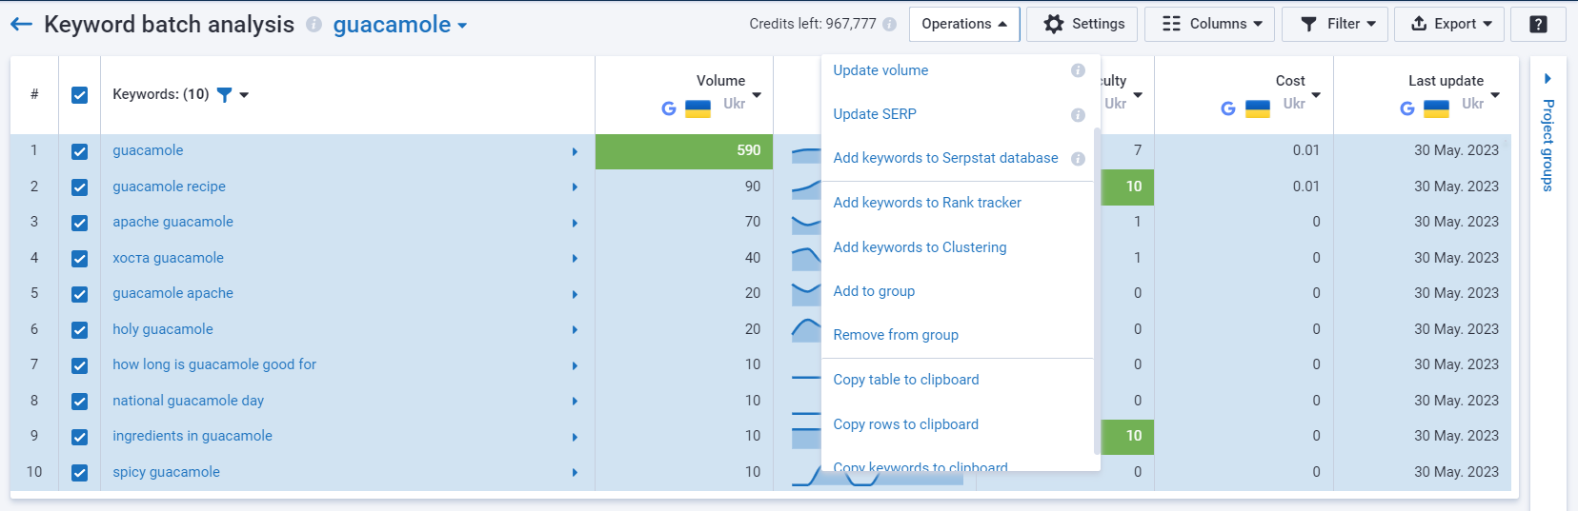1578x511 pixels.
Task: Click info icon for Add keywords to Serpstat database
Action: pyautogui.click(x=1078, y=159)
